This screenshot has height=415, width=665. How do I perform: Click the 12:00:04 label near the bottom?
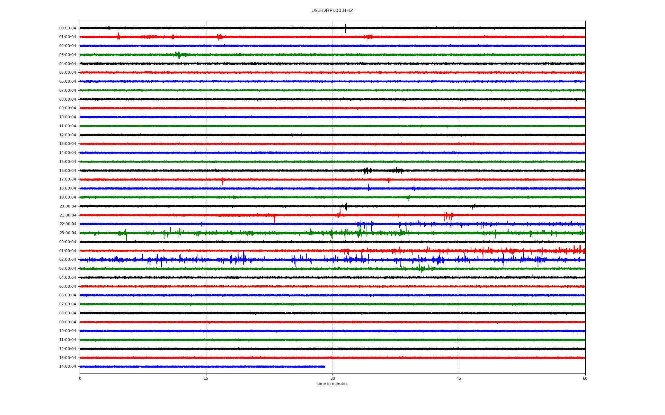pos(68,349)
